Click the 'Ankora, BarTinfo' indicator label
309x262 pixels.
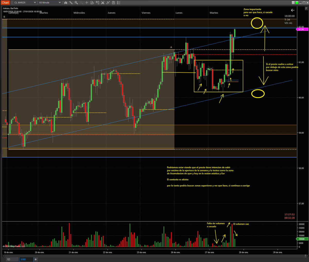coord(11,8)
